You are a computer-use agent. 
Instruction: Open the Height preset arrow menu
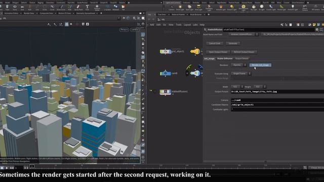(264, 86)
